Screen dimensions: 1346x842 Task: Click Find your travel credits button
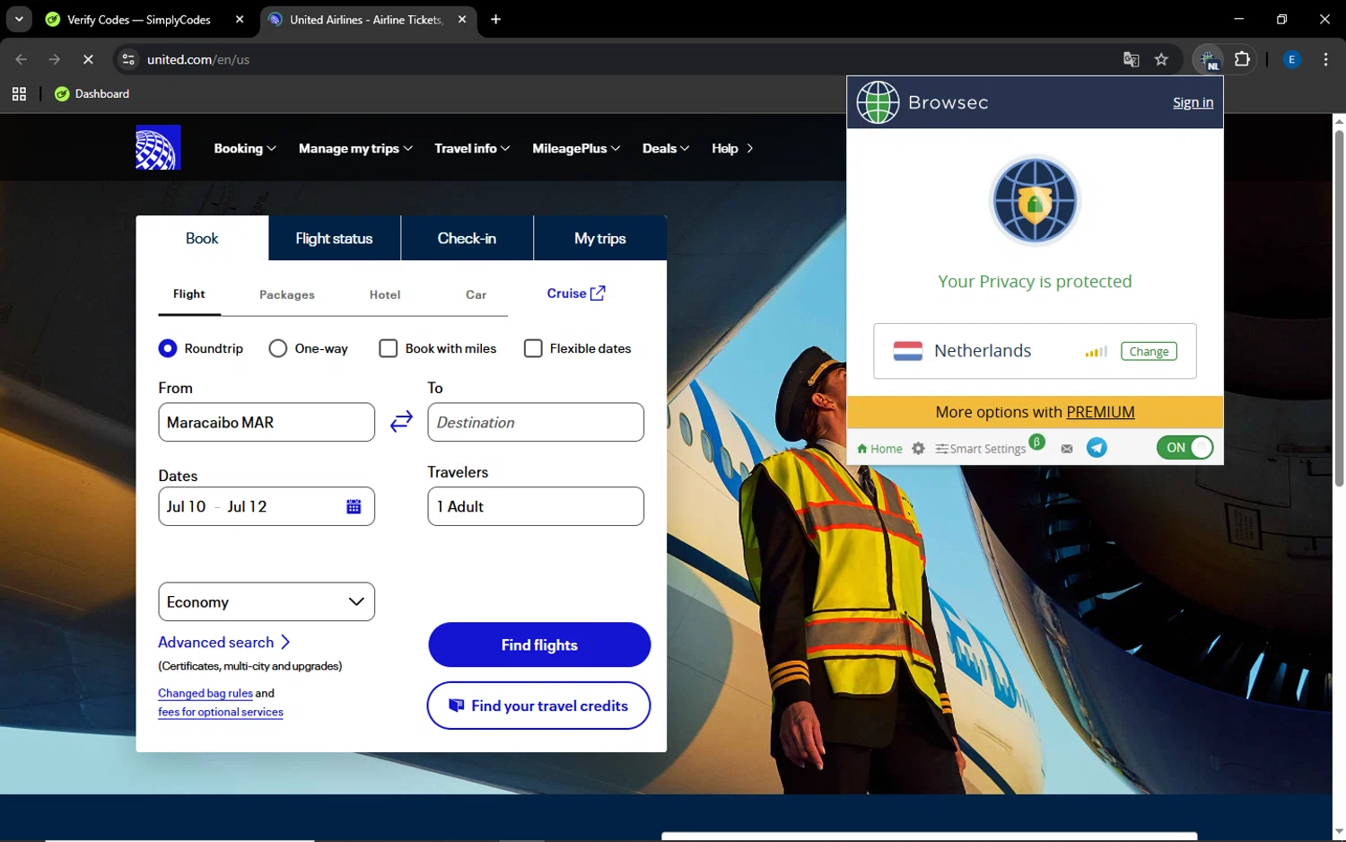(x=538, y=706)
